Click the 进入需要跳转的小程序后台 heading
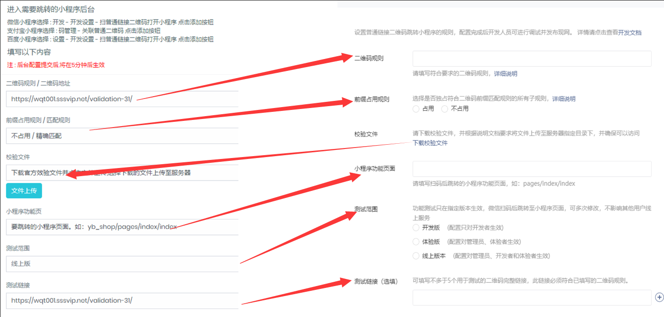 pos(50,9)
